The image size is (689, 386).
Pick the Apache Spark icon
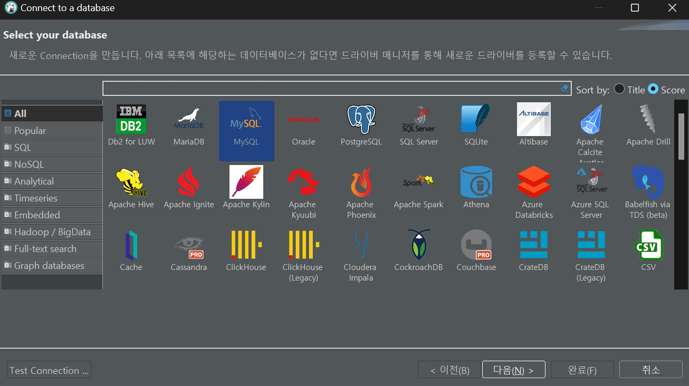(419, 182)
